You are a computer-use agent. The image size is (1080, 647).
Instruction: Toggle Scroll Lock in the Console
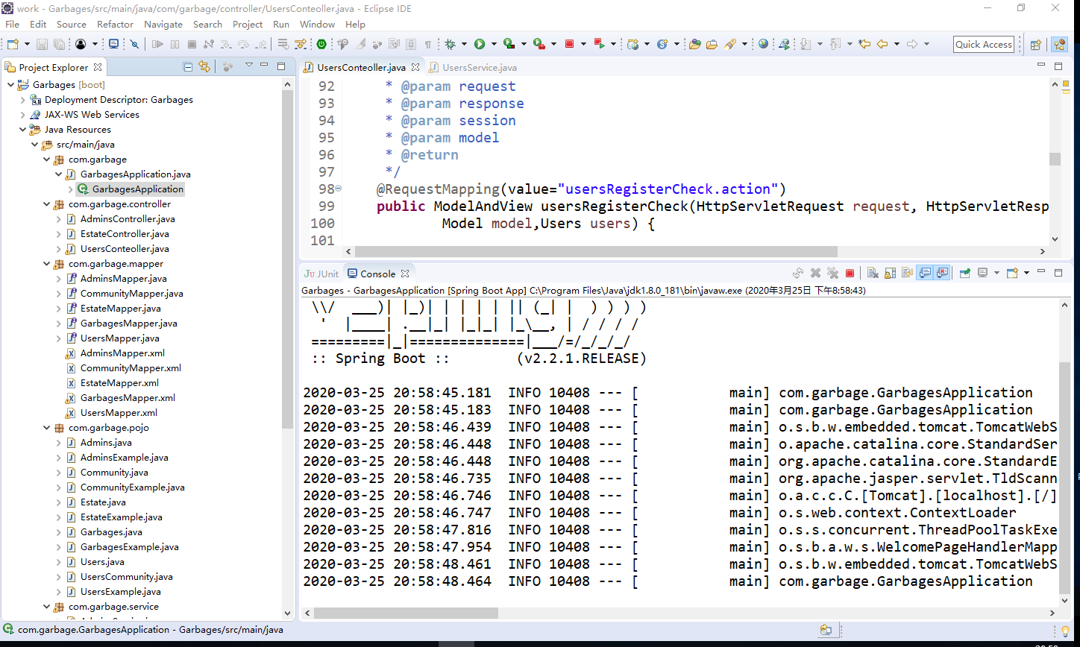tap(890, 274)
